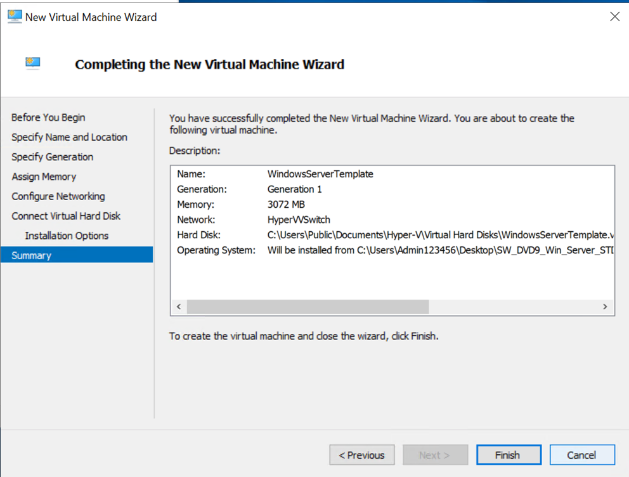
Task: Click the Hyper-V icon in the title bar
Action: point(14,16)
